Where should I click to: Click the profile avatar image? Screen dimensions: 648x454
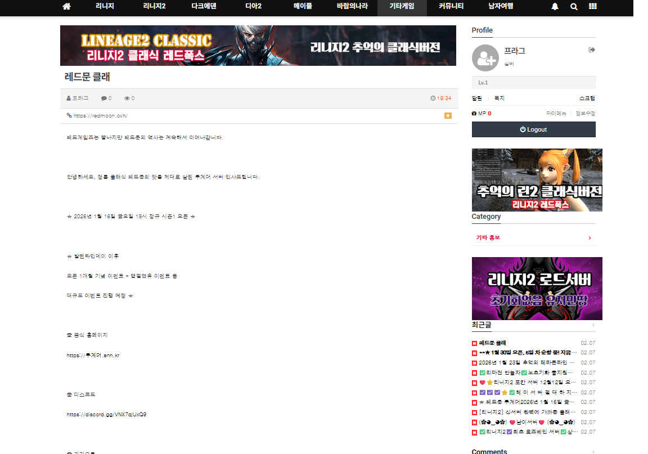(x=485, y=58)
